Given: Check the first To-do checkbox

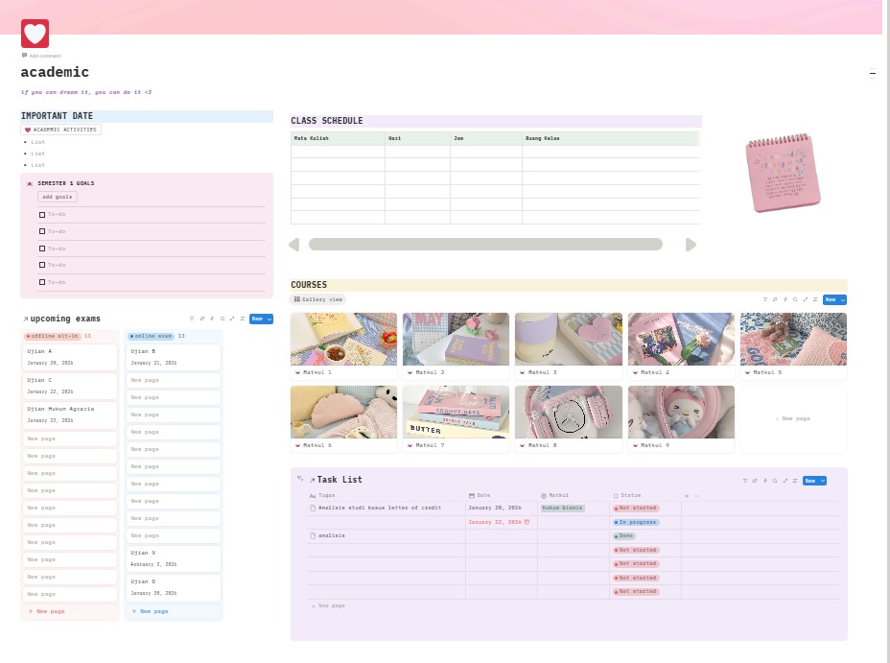Looking at the screenshot, I should 42,215.
